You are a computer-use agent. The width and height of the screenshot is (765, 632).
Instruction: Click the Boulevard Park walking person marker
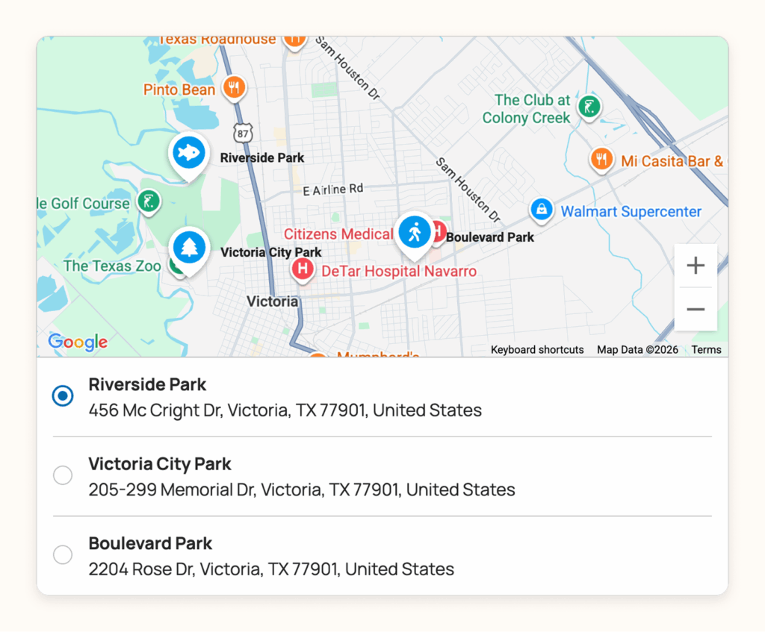415,232
